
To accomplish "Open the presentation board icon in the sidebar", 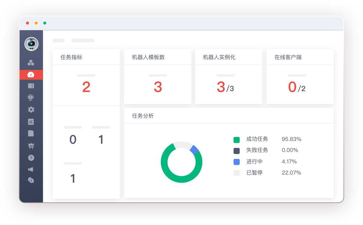I will (x=31, y=145).
